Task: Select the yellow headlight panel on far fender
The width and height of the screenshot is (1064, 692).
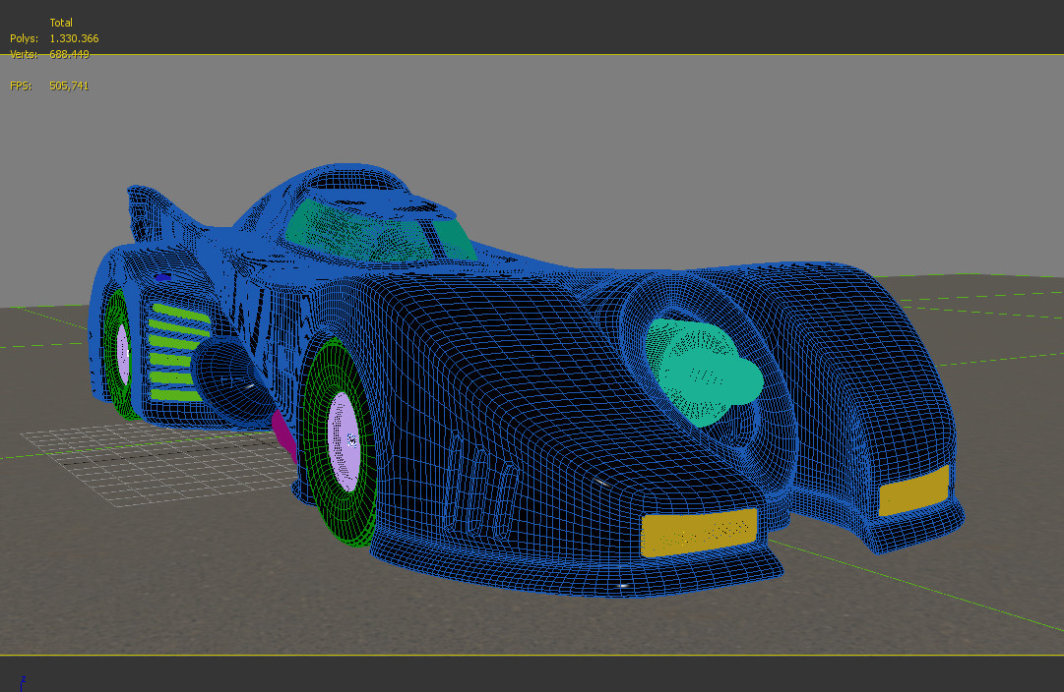Action: pyautogui.click(x=913, y=490)
